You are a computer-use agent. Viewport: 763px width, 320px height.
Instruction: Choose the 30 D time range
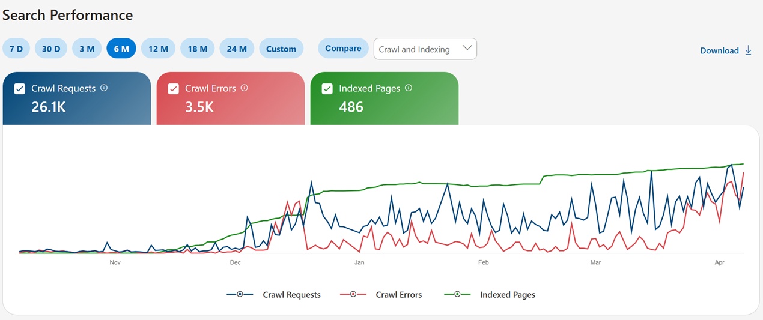51,49
